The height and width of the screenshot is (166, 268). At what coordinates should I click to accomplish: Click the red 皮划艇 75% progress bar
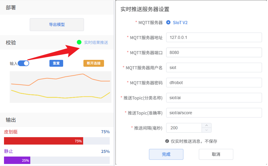click(x=43, y=141)
